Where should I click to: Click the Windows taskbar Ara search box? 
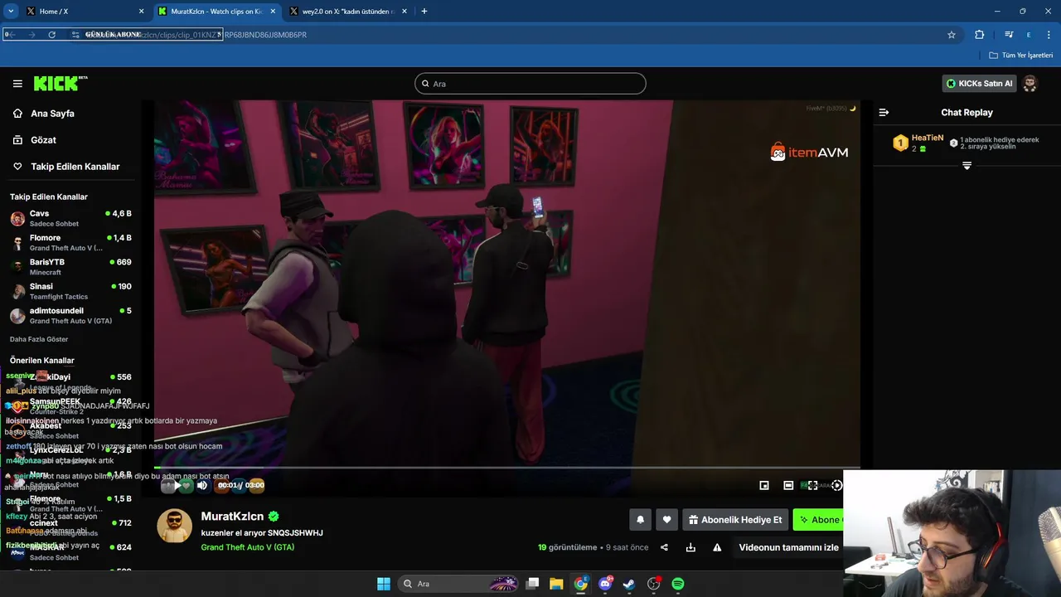pos(458,584)
